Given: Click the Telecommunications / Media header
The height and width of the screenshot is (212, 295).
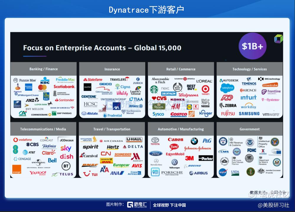Looking at the screenshot, I should pos(43,129).
